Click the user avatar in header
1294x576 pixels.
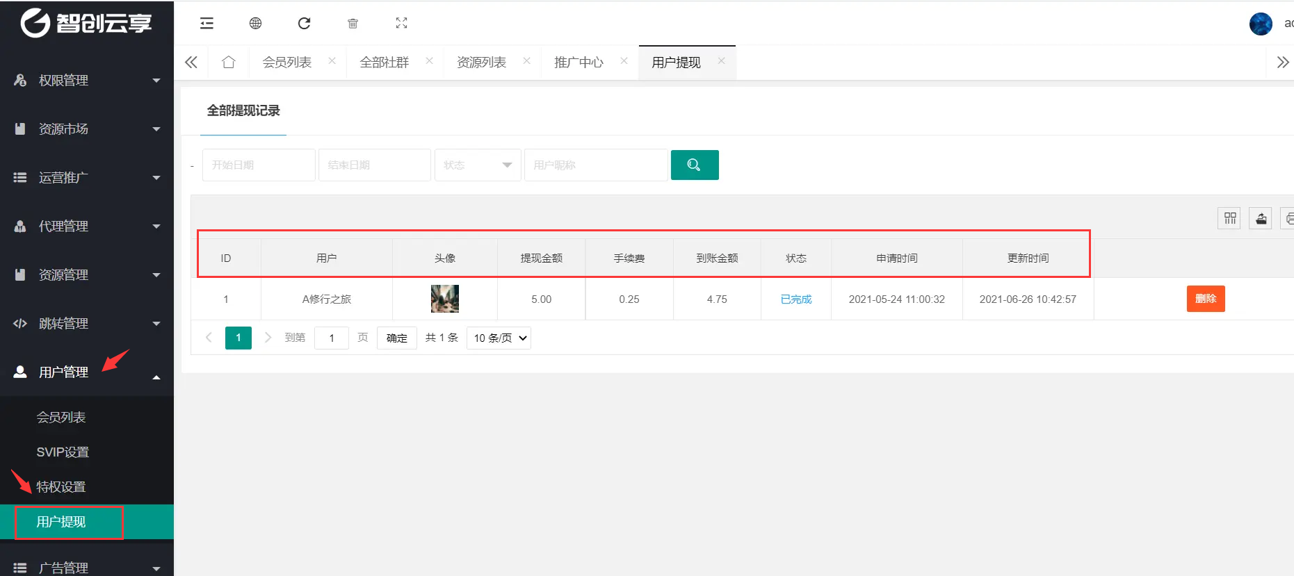coord(1261,24)
